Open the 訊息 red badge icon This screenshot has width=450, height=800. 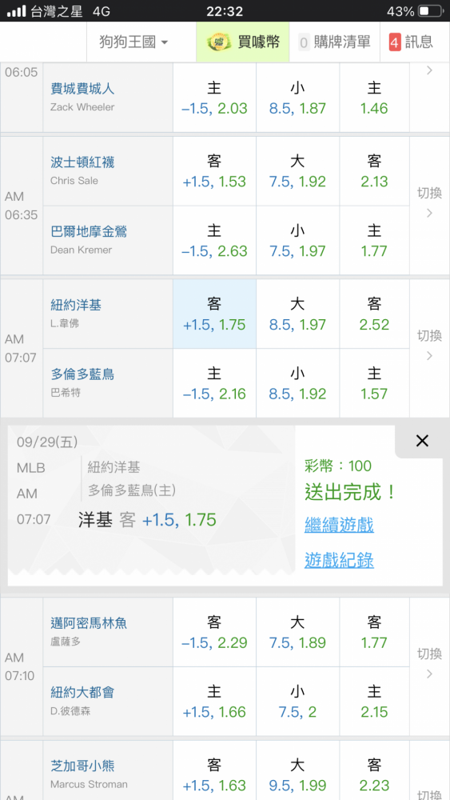pyautogui.click(x=395, y=42)
